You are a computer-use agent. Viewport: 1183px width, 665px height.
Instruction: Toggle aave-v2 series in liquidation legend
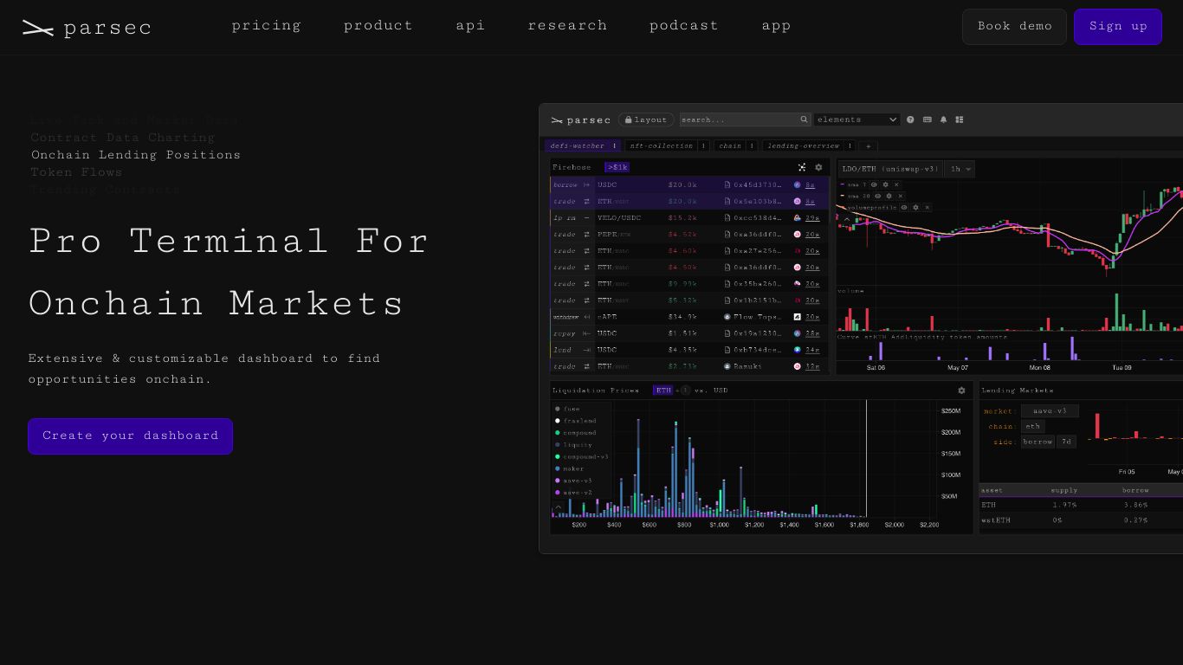(573, 493)
